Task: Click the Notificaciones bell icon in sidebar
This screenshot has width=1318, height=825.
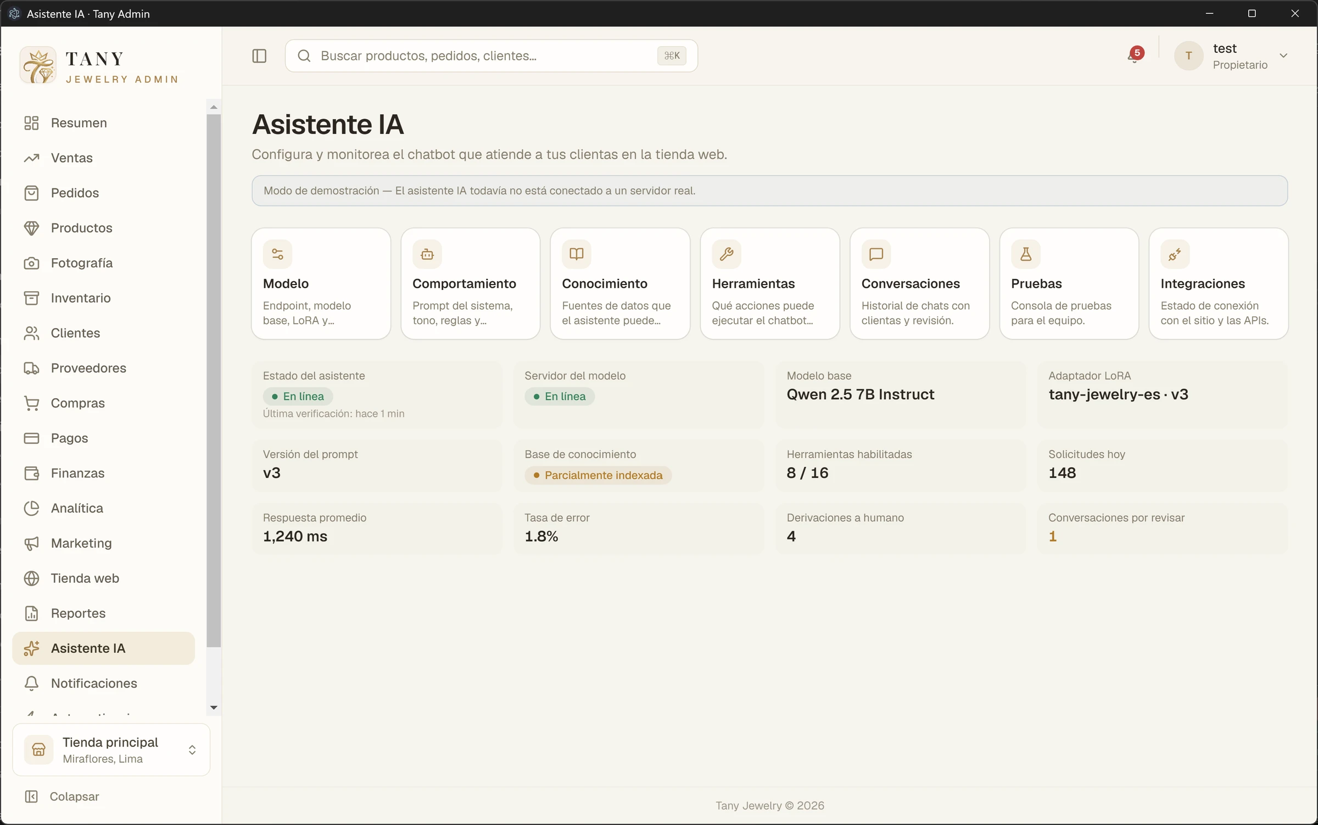Action: 31,683
